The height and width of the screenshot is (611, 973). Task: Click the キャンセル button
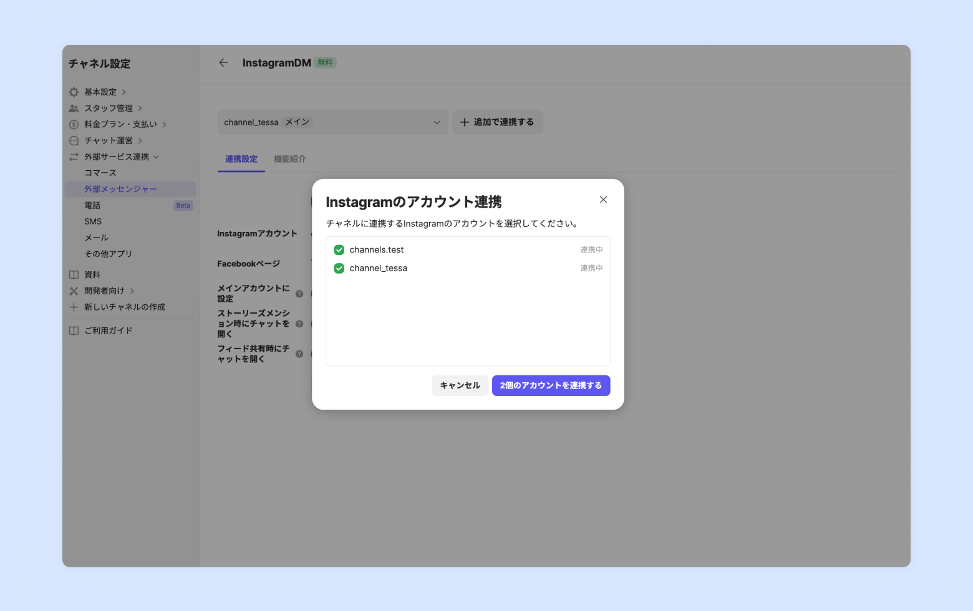(x=460, y=385)
